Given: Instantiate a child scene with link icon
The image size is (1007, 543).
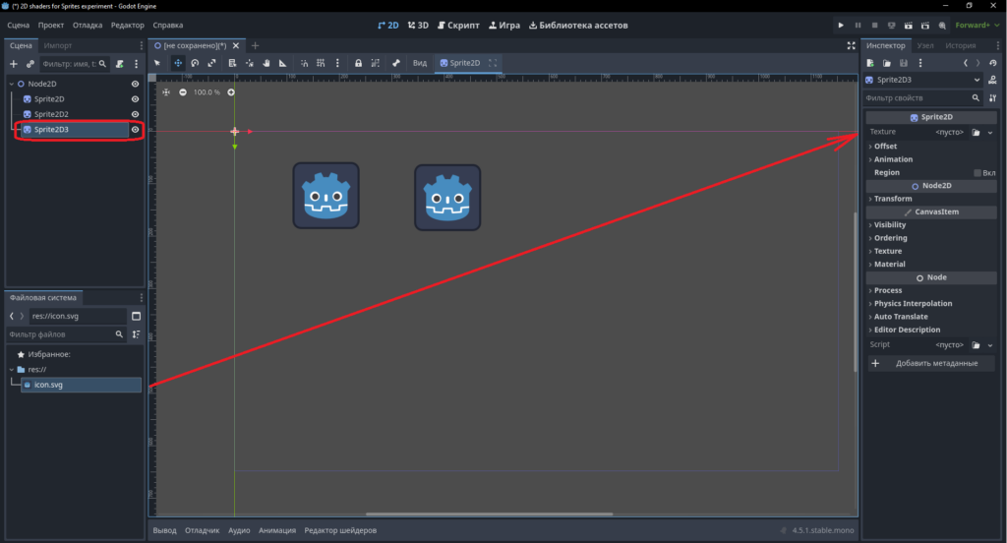Looking at the screenshot, I should (x=30, y=64).
